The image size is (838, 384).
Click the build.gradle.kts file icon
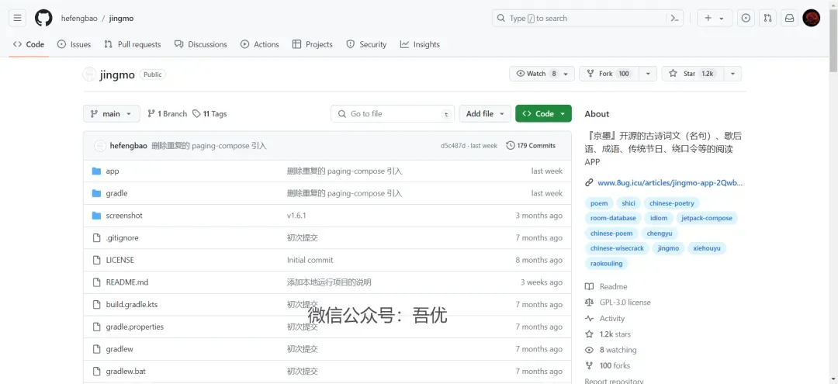click(97, 304)
